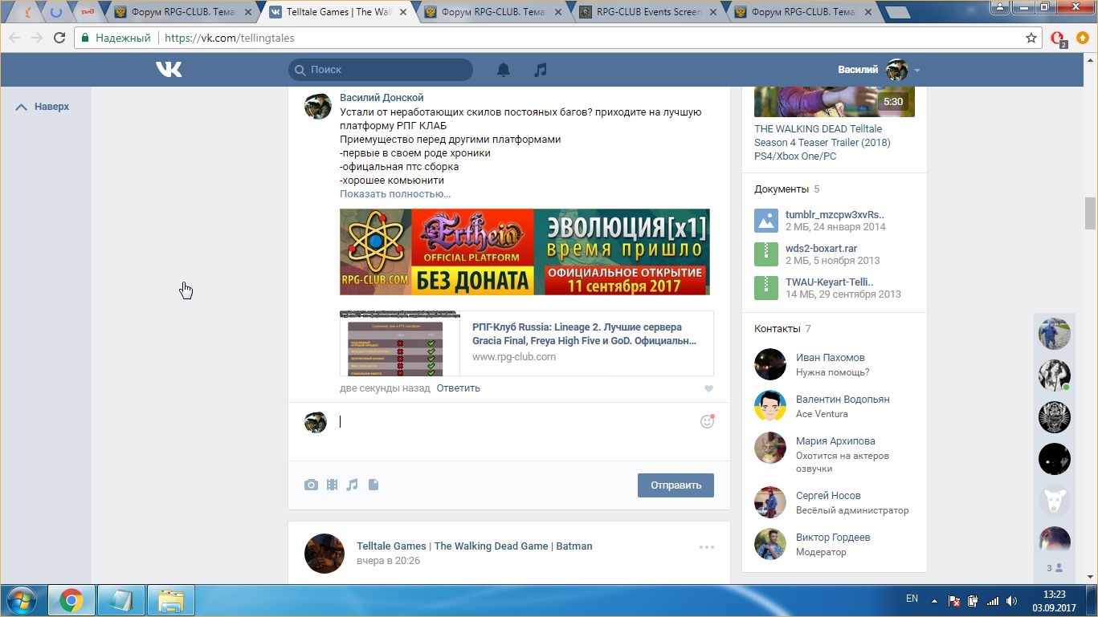Open the friends online counter 3

click(1055, 568)
